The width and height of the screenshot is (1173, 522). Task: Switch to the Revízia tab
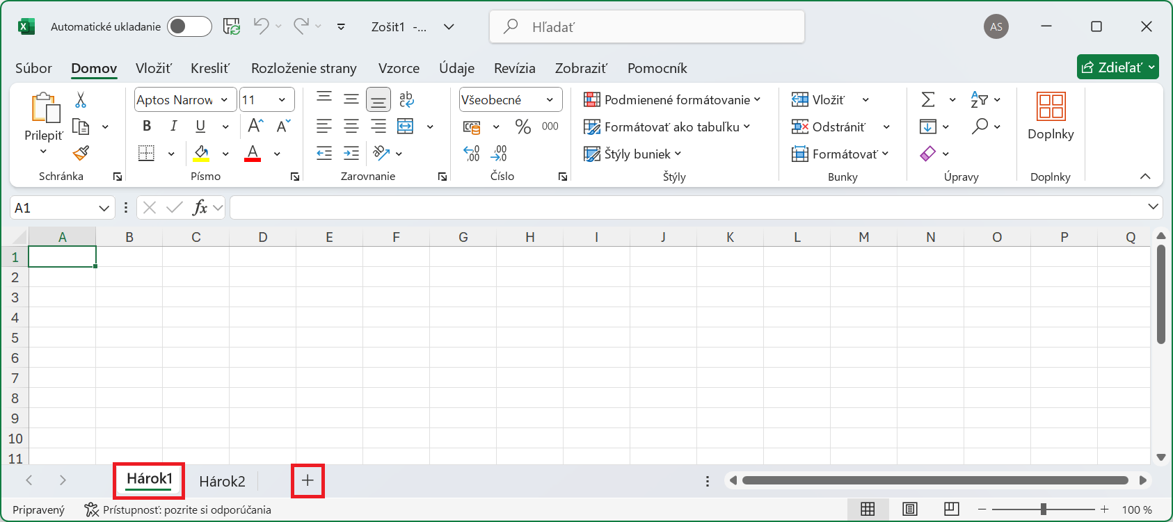[x=514, y=68]
